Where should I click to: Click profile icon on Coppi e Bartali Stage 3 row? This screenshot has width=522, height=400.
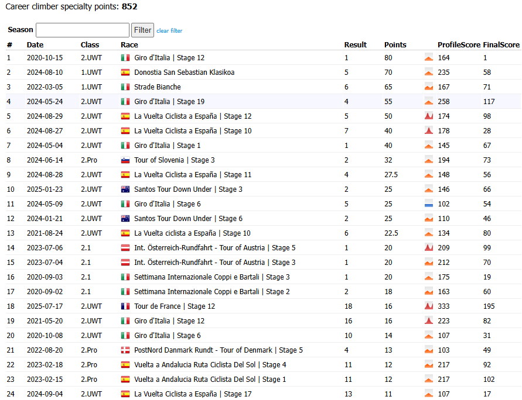429,277
